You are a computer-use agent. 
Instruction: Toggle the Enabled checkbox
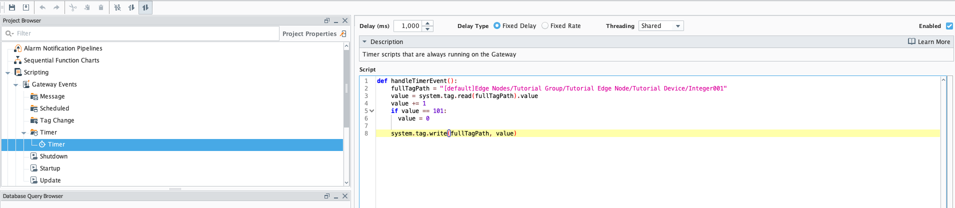point(949,26)
